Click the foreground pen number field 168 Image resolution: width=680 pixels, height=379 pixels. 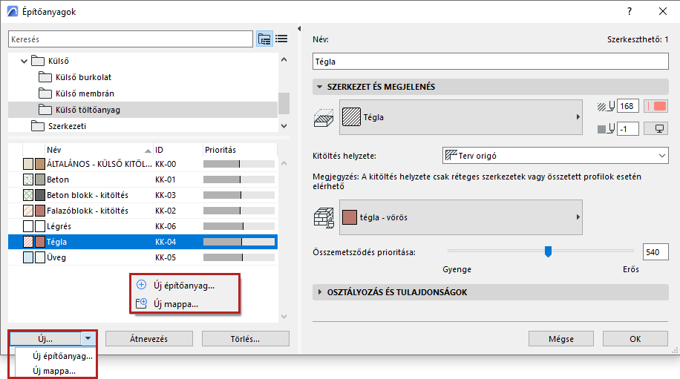point(627,106)
